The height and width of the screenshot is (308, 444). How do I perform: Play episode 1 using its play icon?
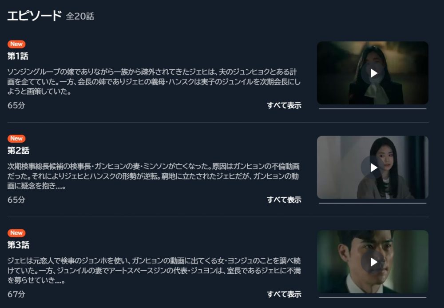coord(373,73)
